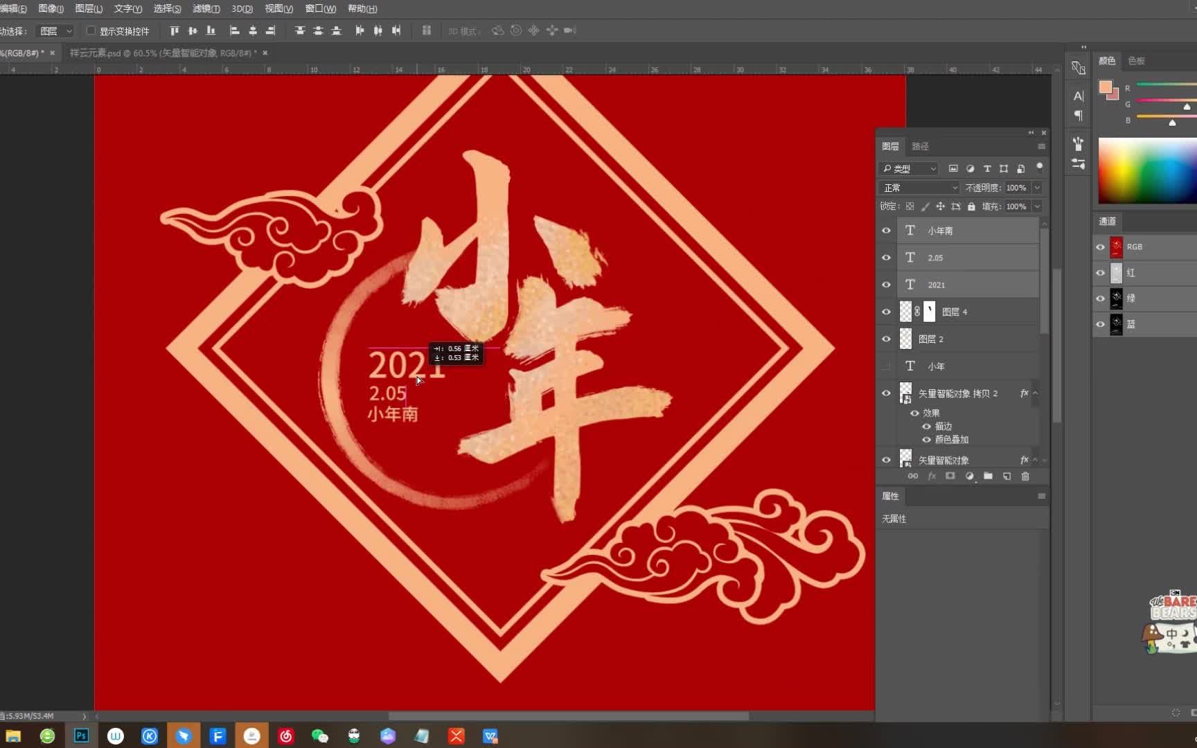Open the 滤镜 menu
Image resolution: width=1197 pixels, height=748 pixels.
click(205, 8)
